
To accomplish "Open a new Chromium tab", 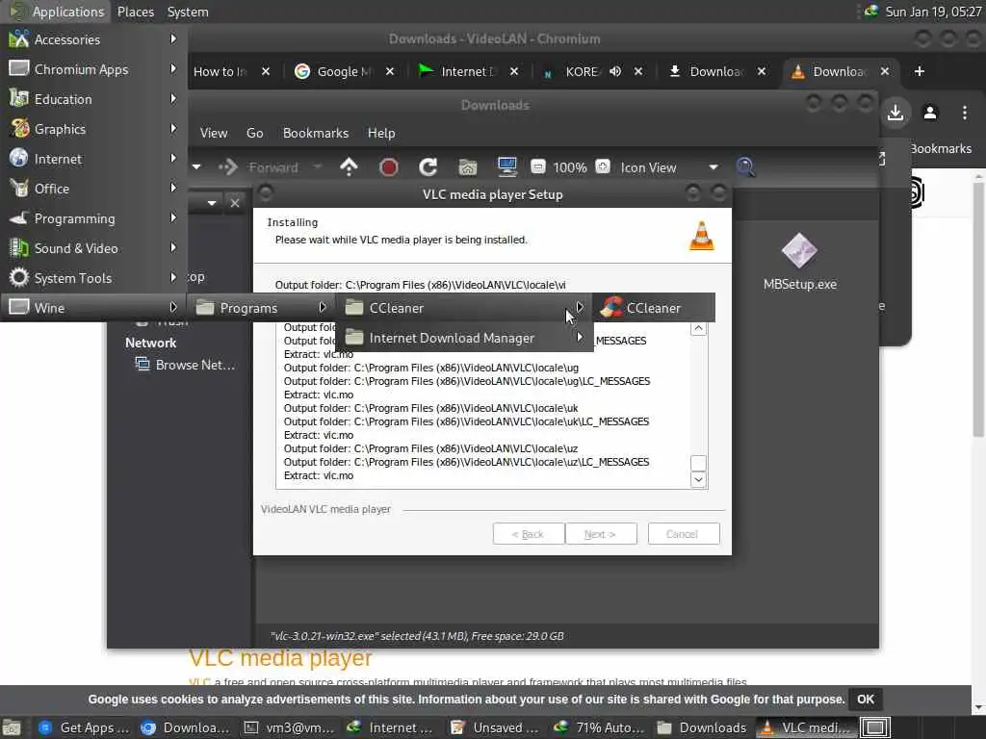I will pos(920,71).
